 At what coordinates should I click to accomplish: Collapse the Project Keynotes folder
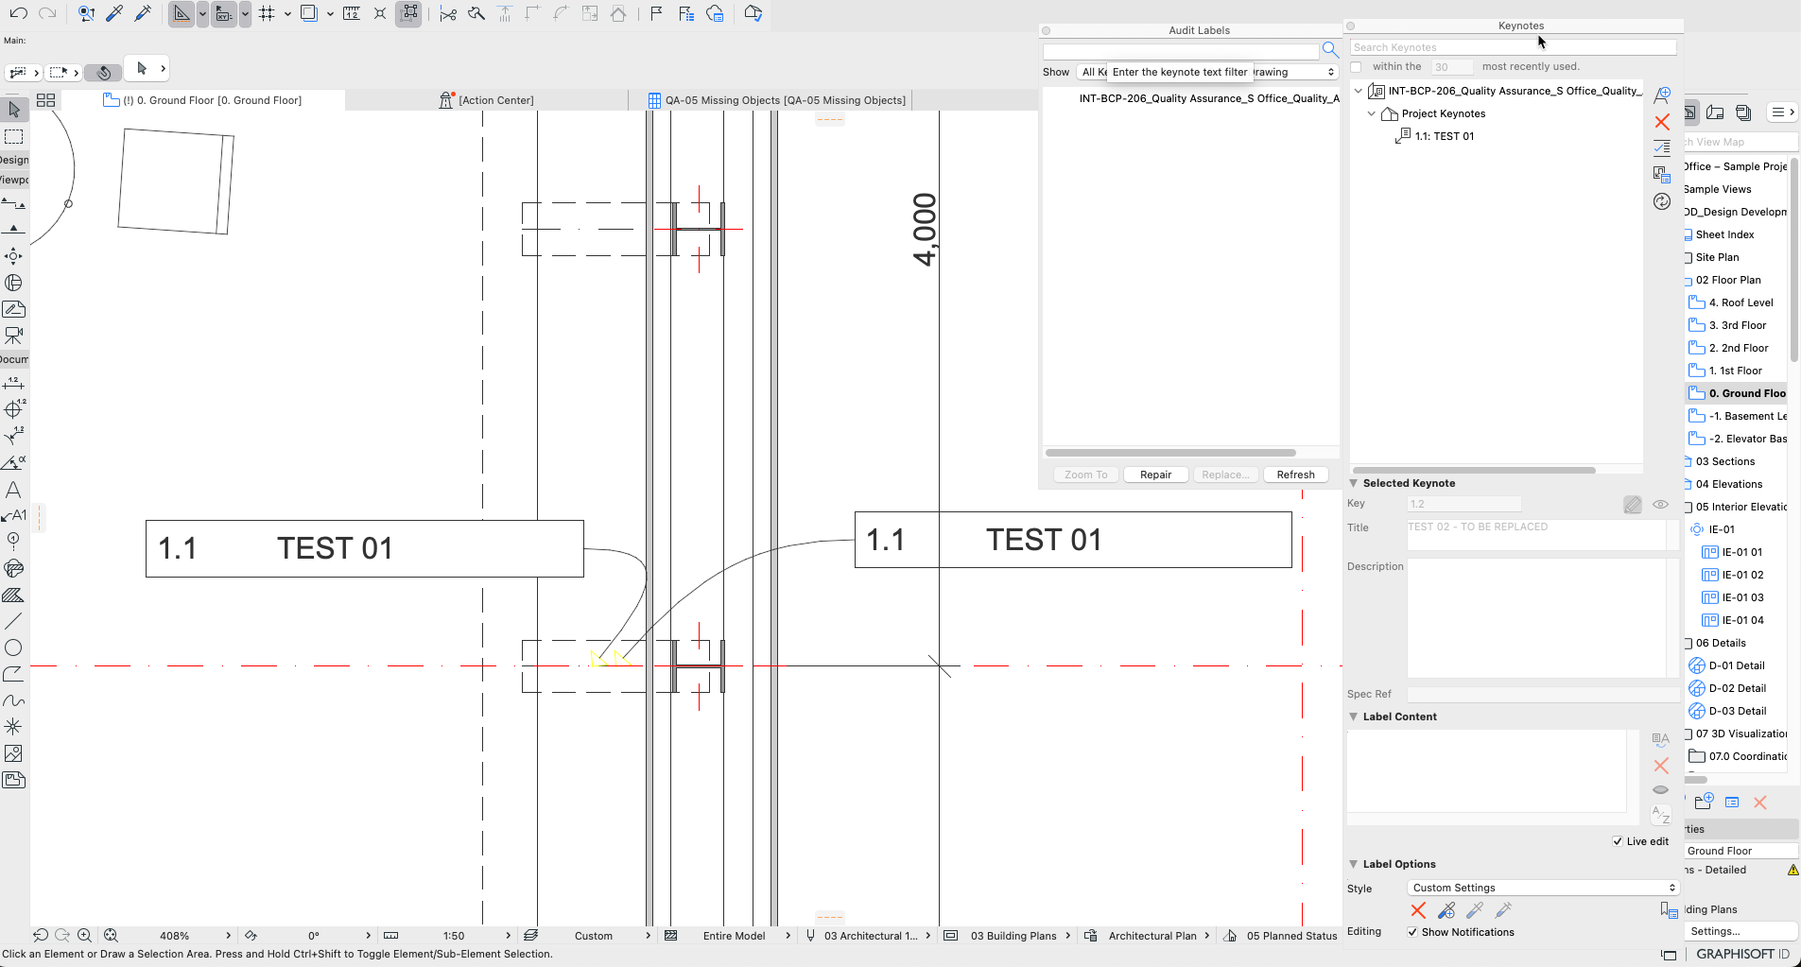point(1372,113)
